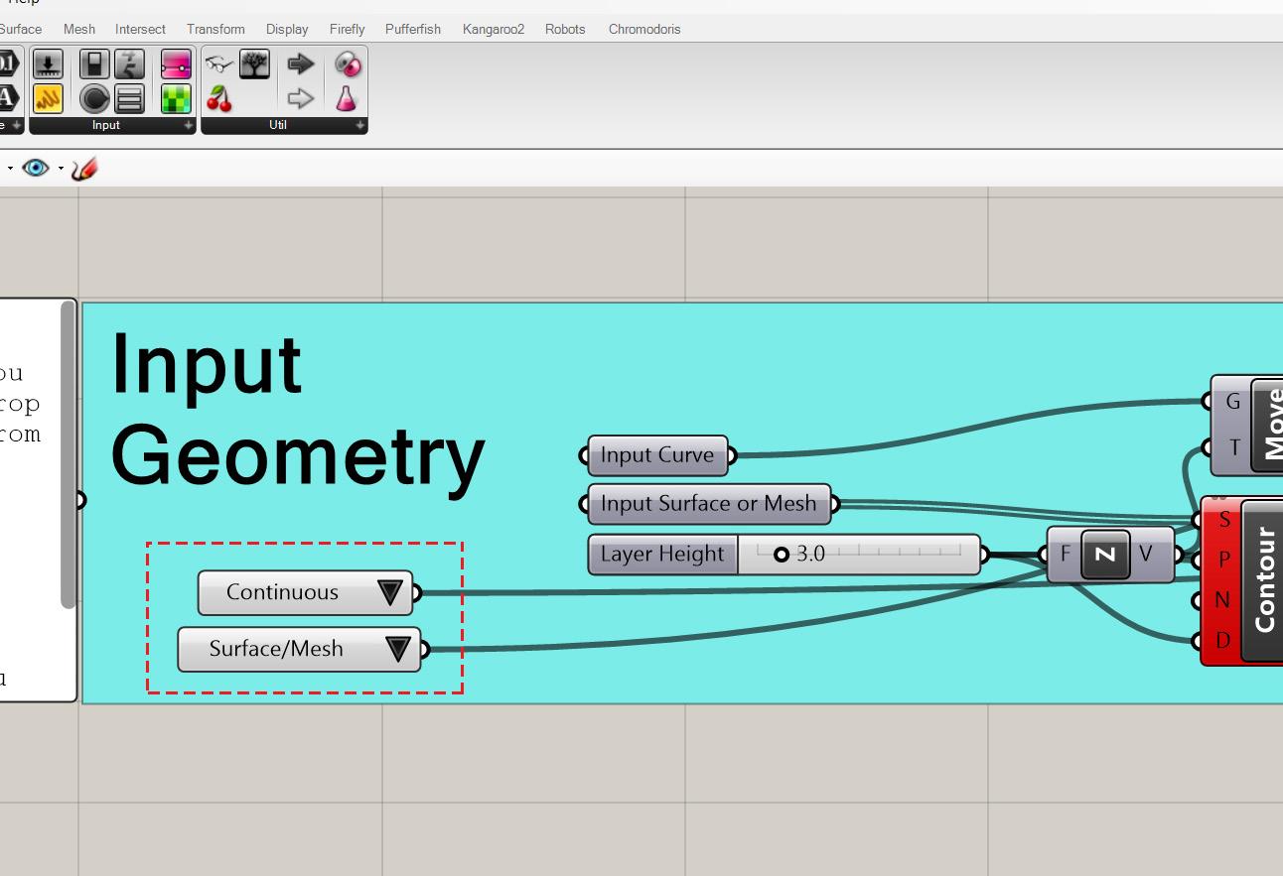Select the Value List icon with stacked bars
The height and width of the screenshot is (876, 1283).
point(130,98)
